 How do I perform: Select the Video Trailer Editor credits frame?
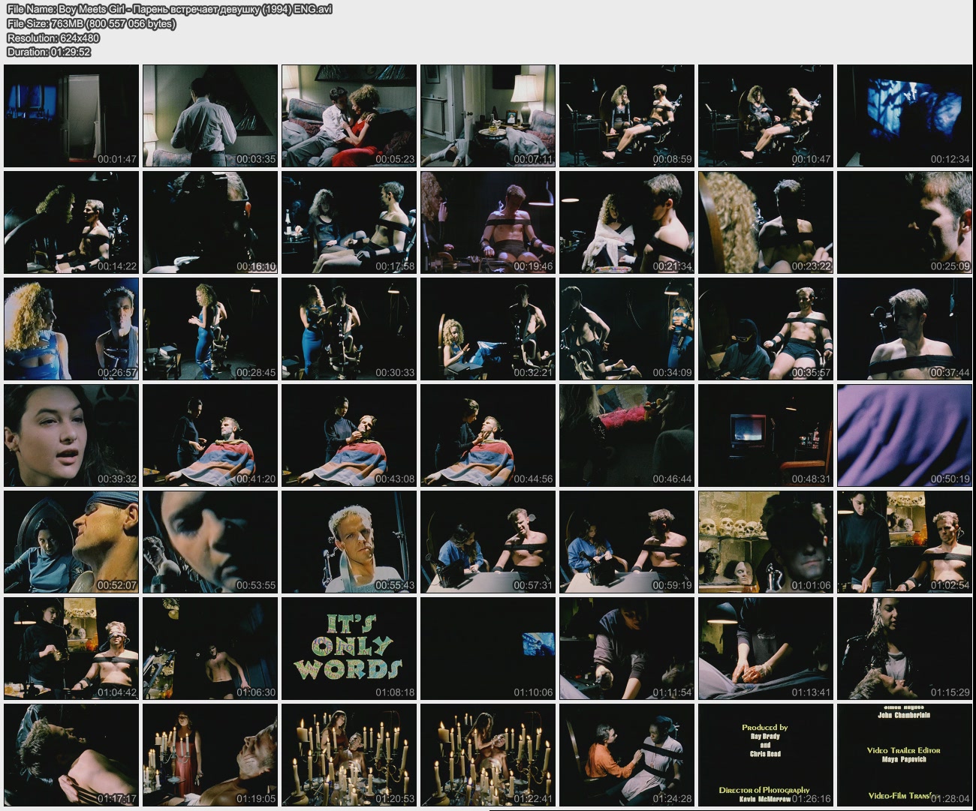[x=905, y=755]
